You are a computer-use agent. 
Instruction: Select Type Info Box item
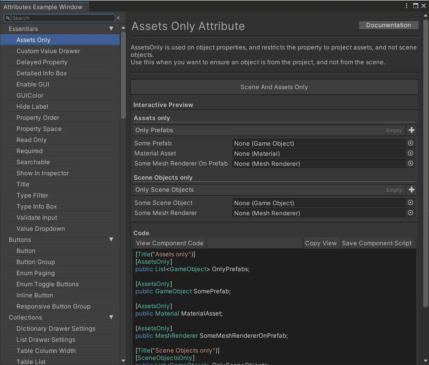(x=60, y=207)
